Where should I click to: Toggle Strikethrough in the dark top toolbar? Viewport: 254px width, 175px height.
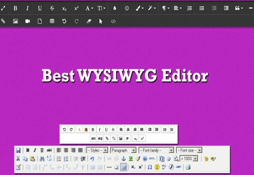[52, 8]
